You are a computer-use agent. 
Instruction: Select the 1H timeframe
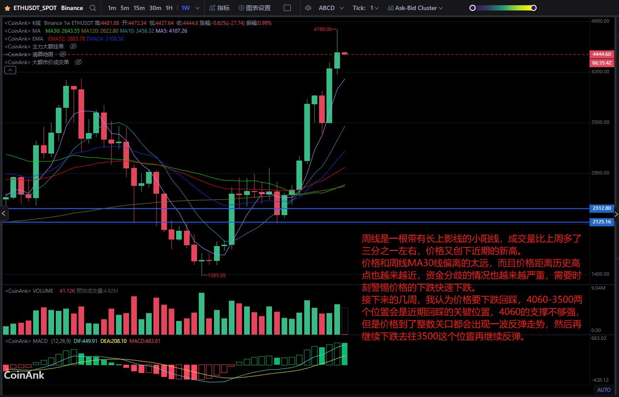[169, 8]
